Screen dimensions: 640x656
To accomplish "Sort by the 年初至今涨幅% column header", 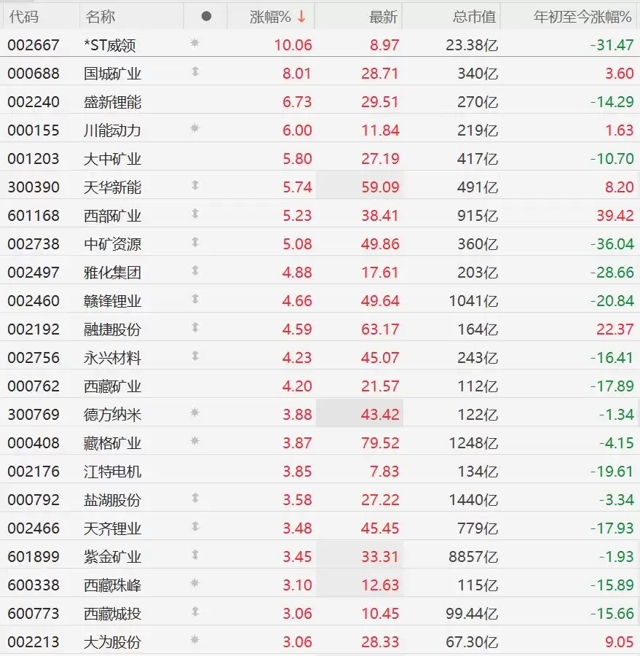I will 582,17.
